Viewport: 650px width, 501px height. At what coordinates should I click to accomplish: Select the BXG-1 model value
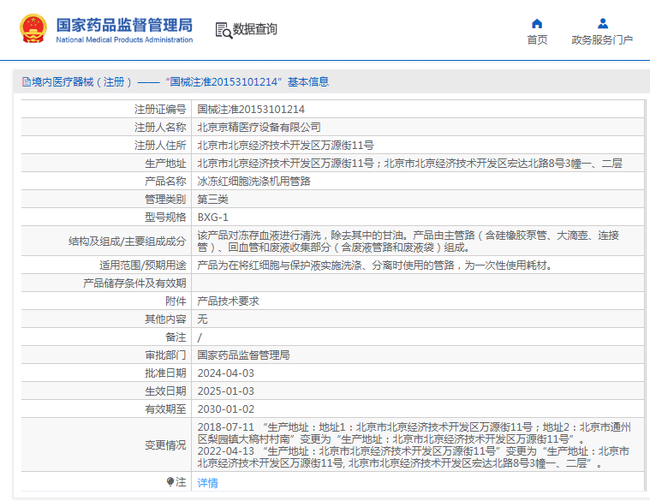pyautogui.click(x=212, y=218)
